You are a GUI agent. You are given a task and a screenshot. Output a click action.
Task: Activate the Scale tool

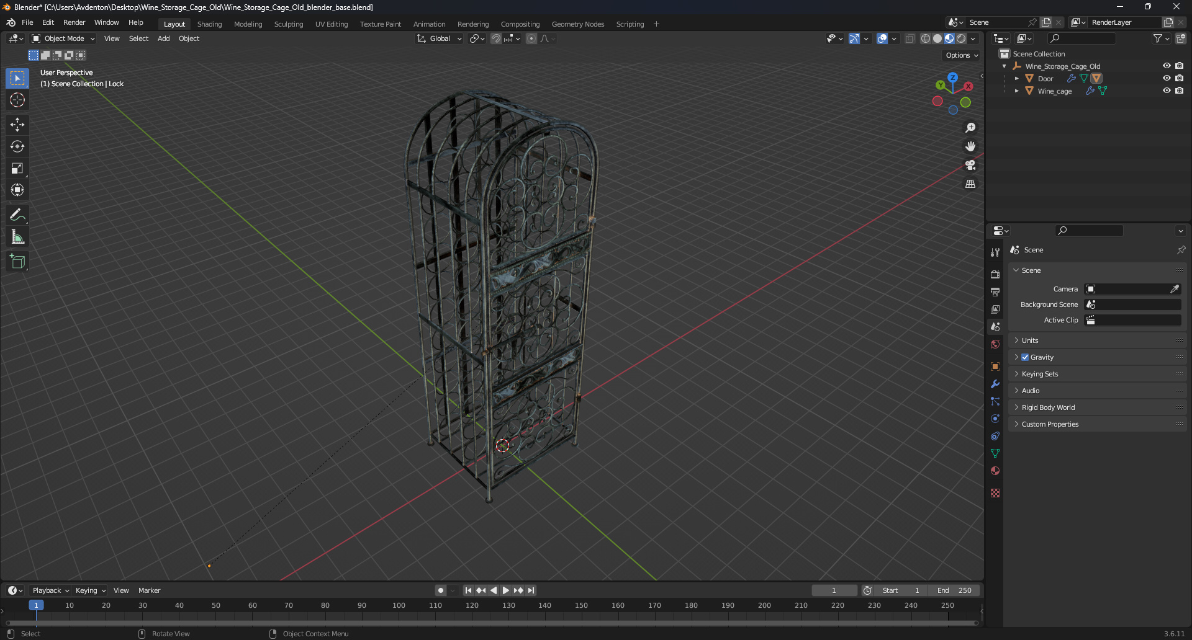coord(17,168)
